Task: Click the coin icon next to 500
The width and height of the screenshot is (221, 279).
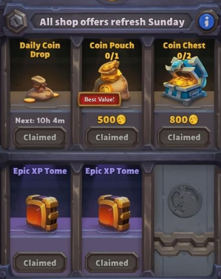Action: coord(121,119)
